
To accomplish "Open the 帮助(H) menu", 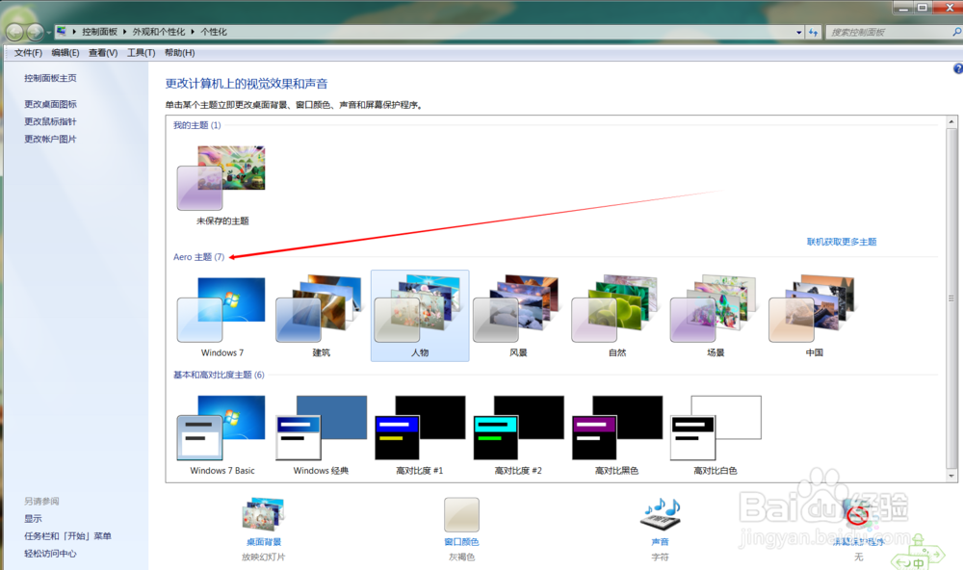I will click(x=179, y=53).
